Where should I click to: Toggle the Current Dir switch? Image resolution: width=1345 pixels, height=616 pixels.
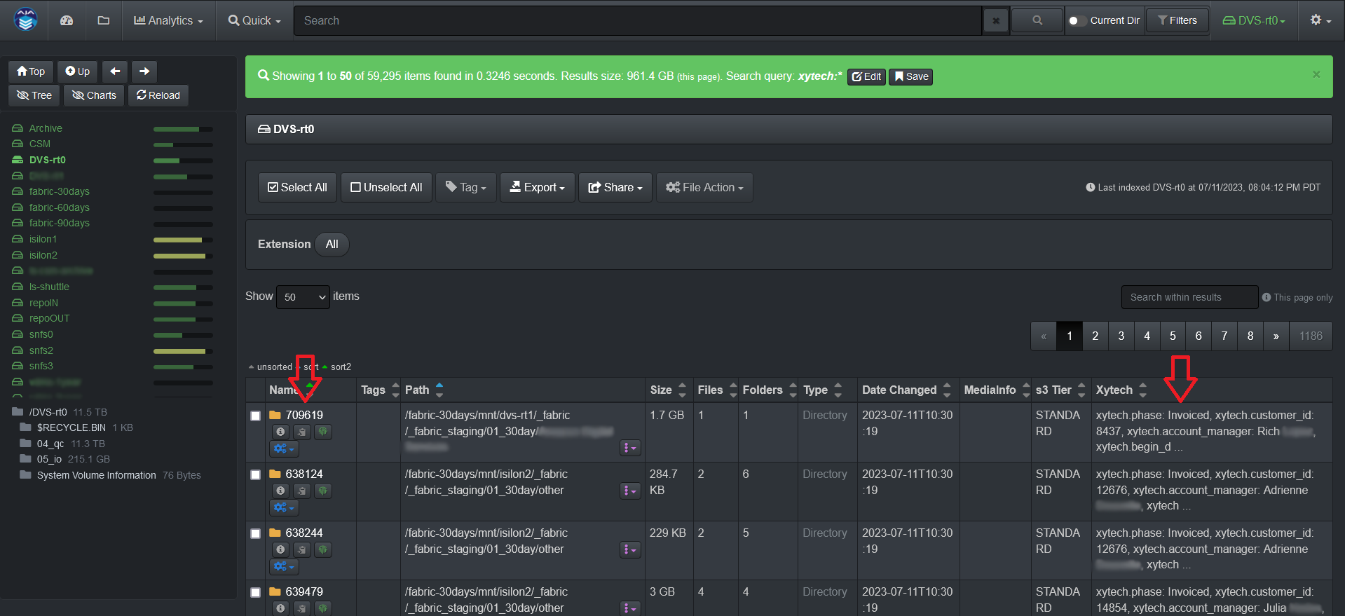[x=1077, y=21]
